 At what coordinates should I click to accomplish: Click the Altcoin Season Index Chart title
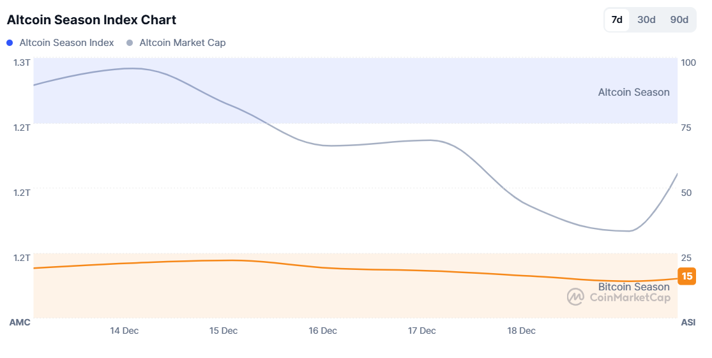tap(91, 20)
